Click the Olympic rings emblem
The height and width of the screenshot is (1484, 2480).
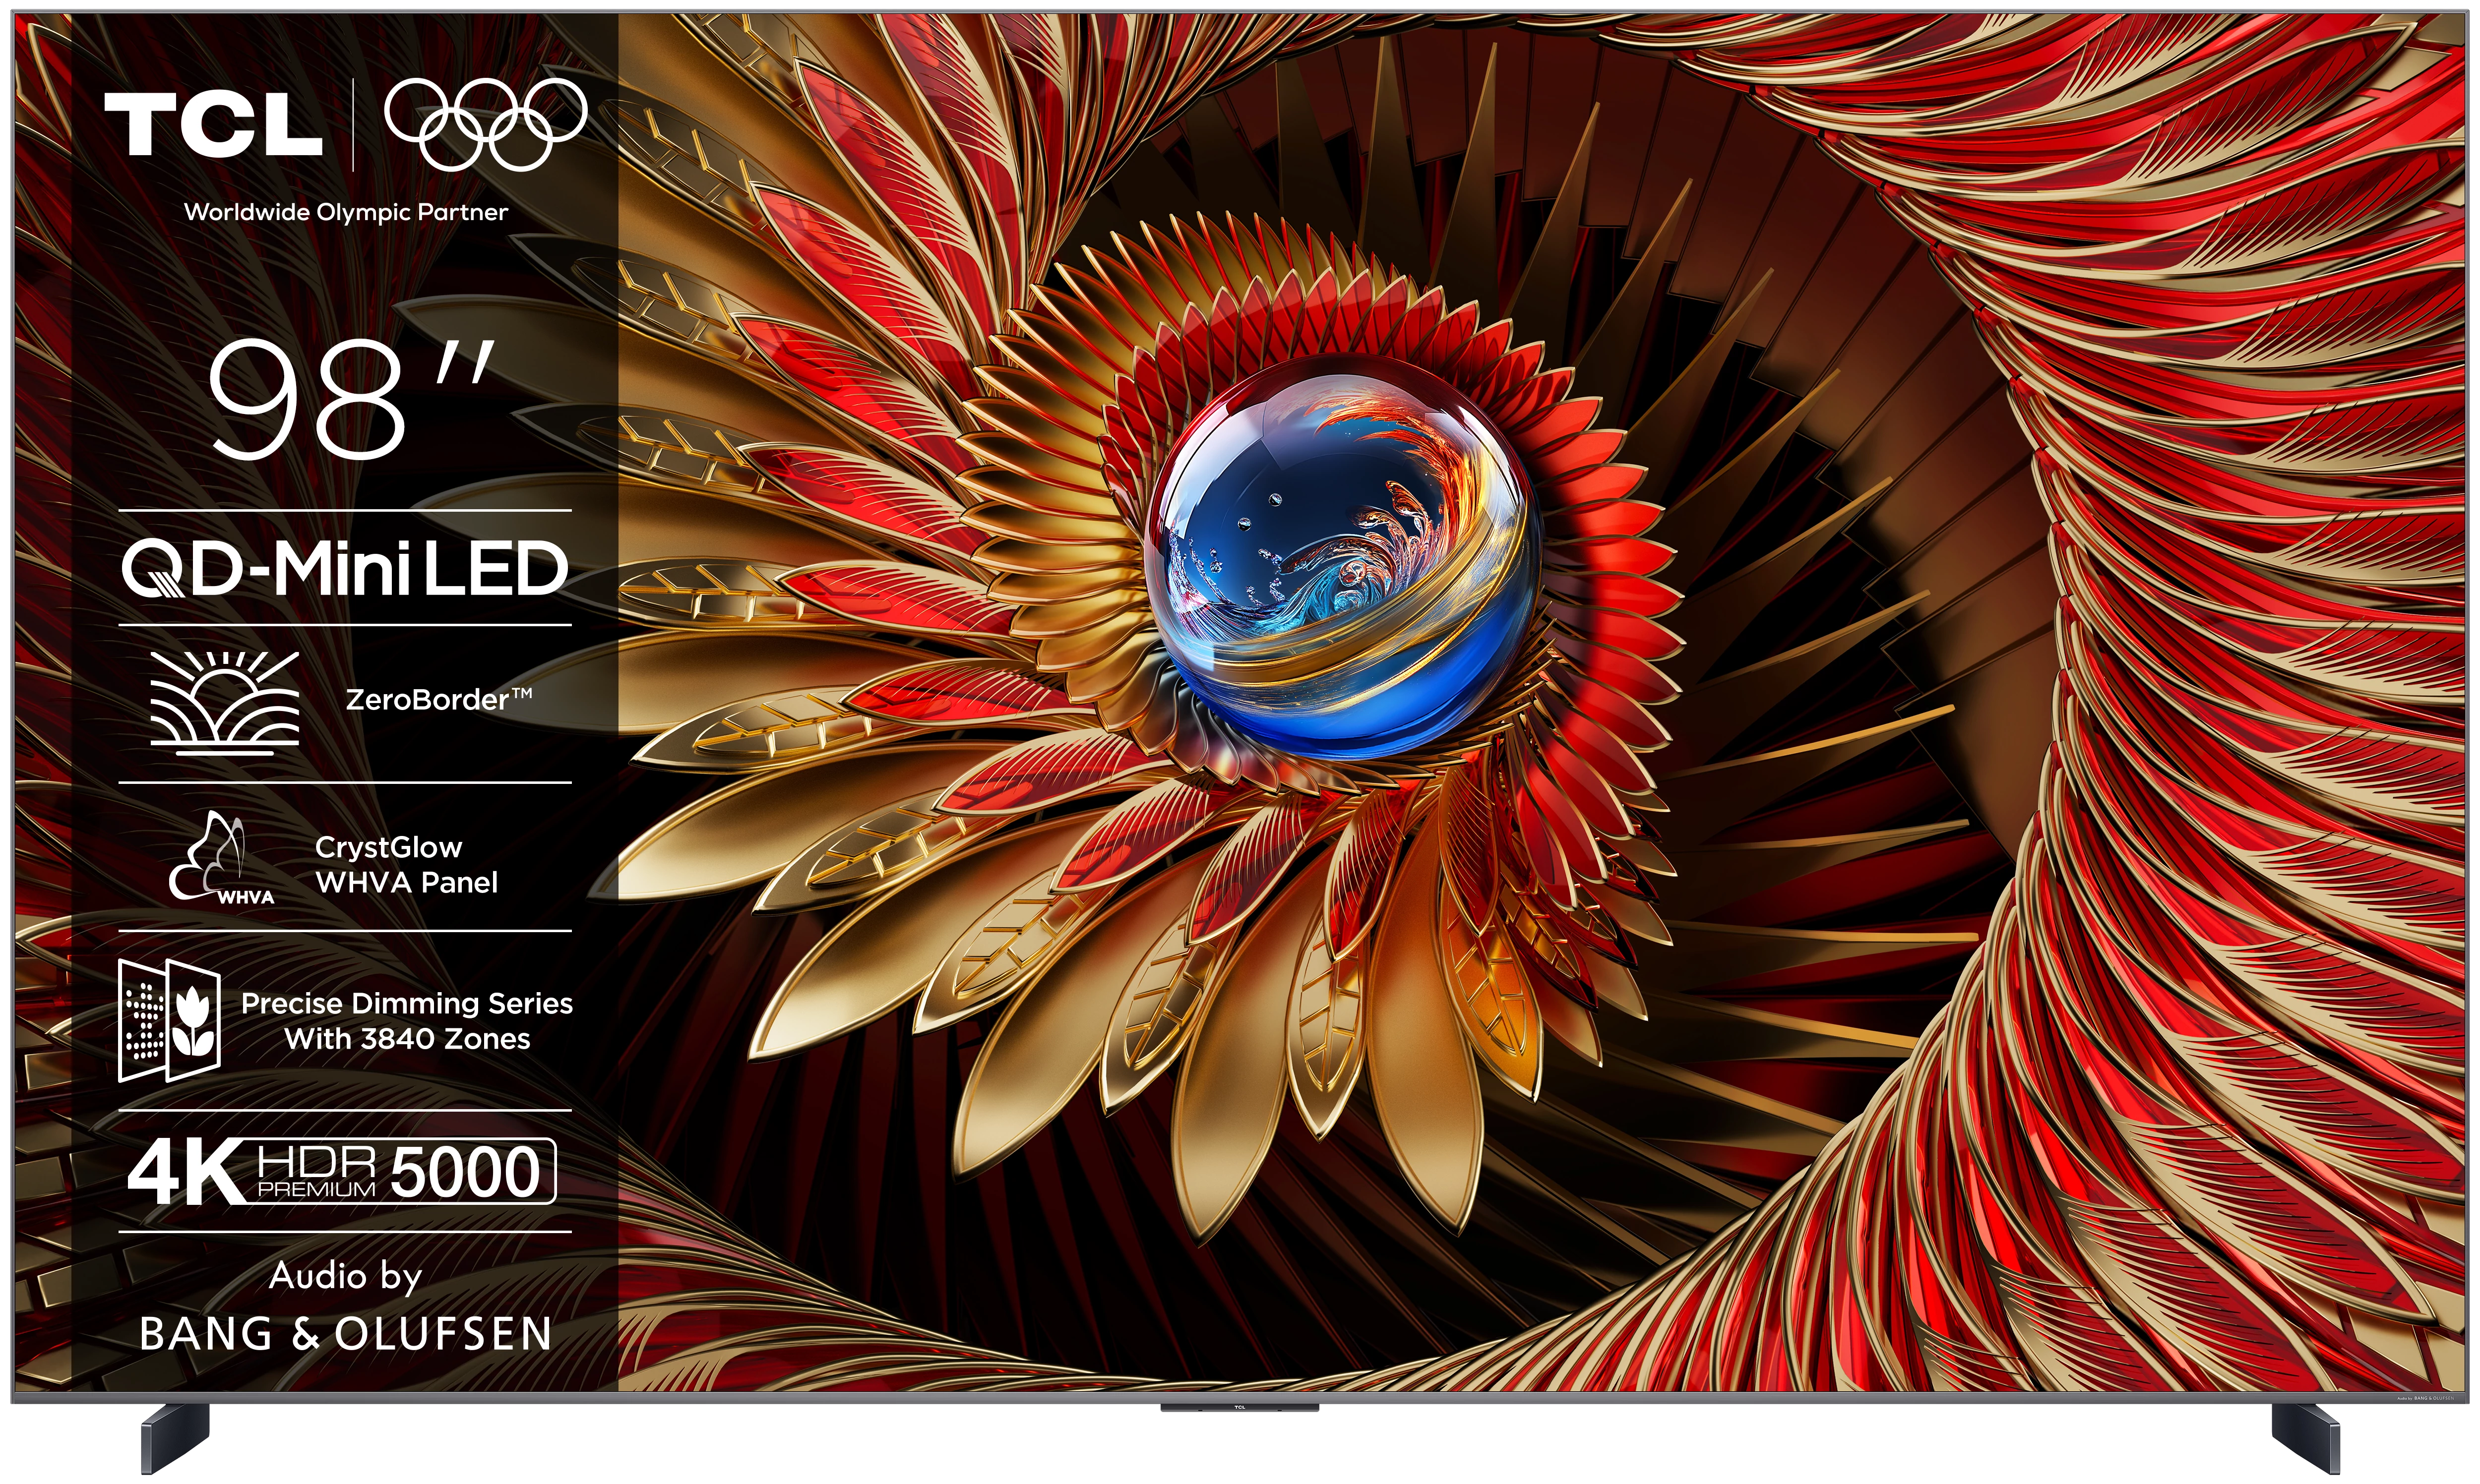[x=485, y=123]
